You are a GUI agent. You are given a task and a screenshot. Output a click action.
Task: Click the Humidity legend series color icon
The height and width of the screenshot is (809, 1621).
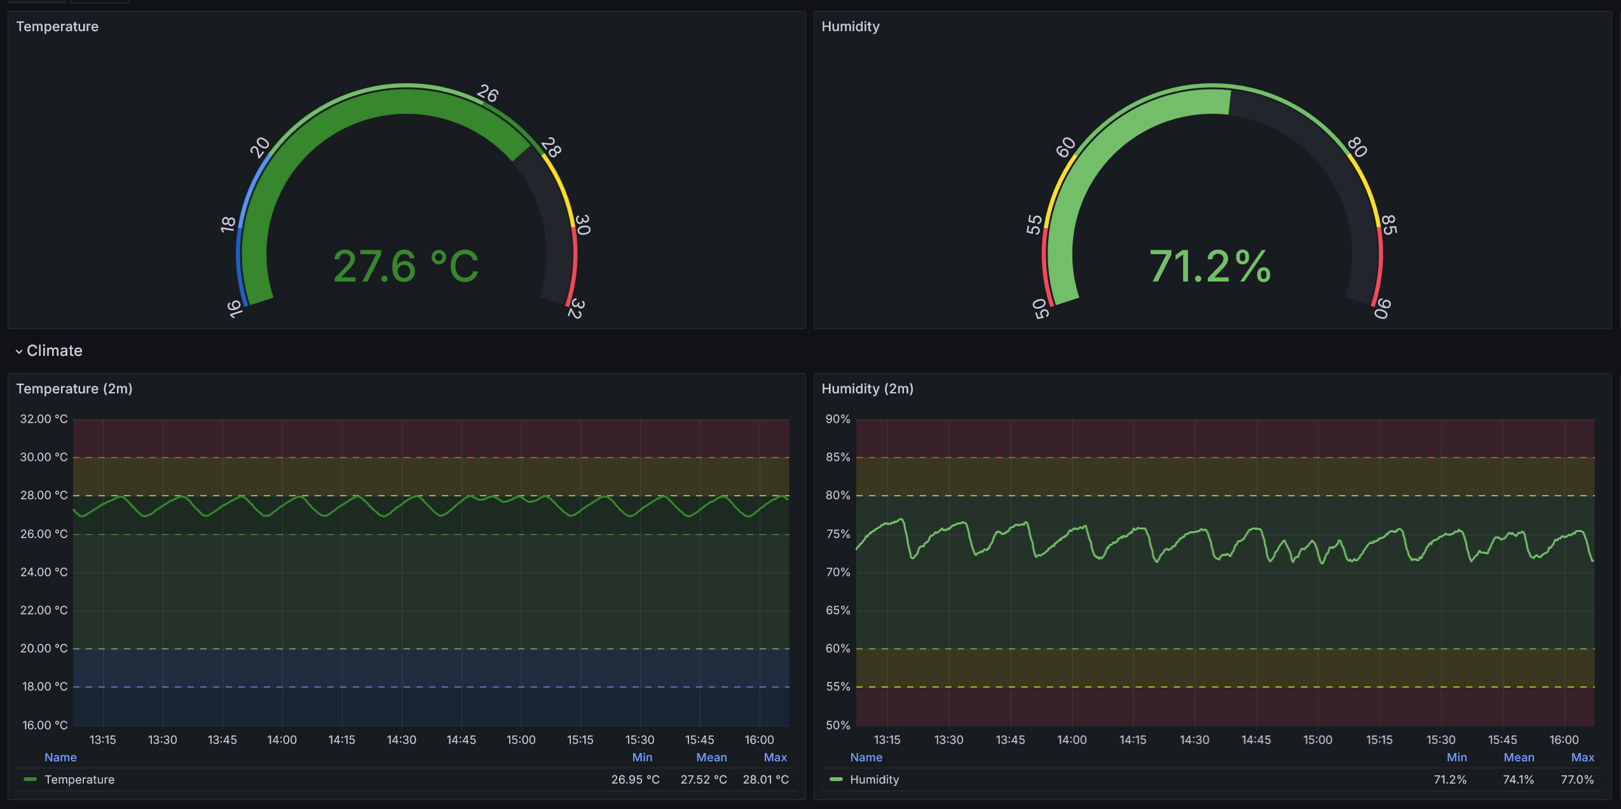point(836,780)
